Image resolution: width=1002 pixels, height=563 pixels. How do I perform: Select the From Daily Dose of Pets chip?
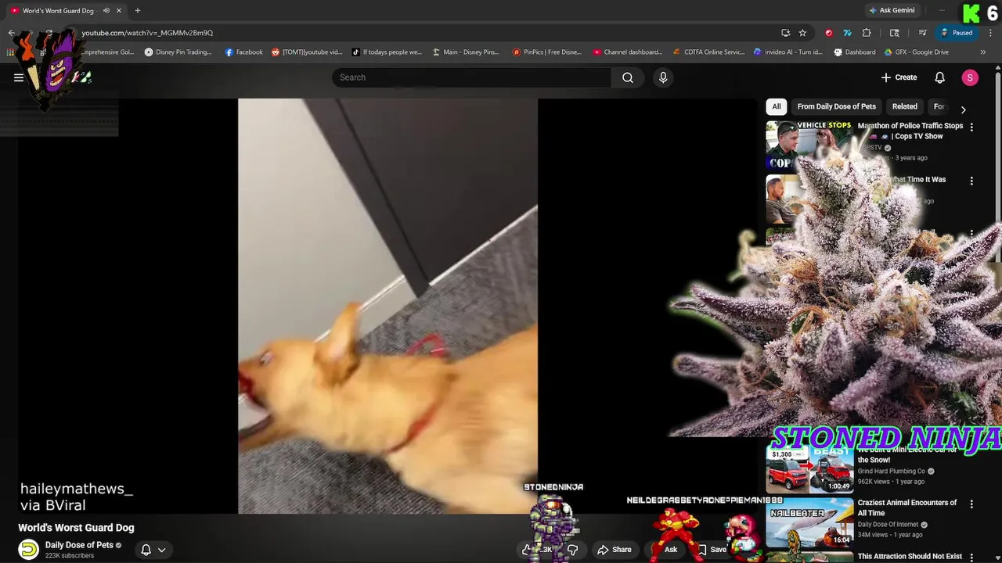pos(836,106)
